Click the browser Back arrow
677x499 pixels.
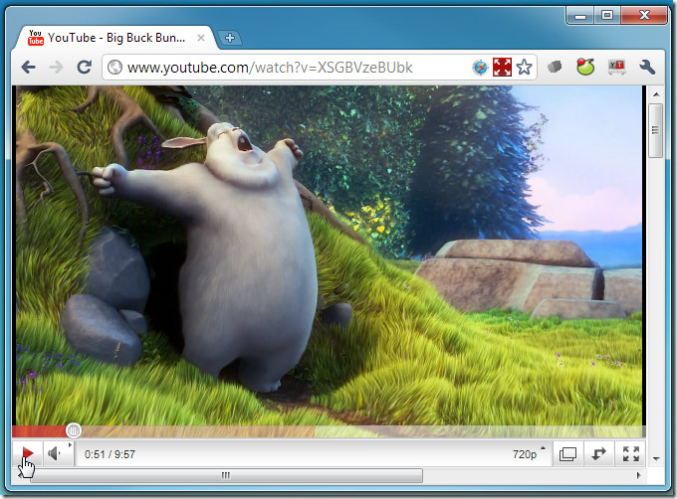click(29, 68)
